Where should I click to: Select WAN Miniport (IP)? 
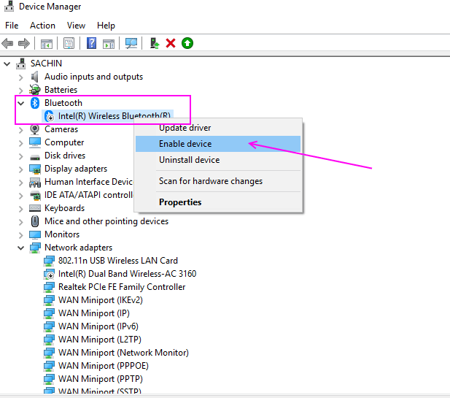click(94, 313)
